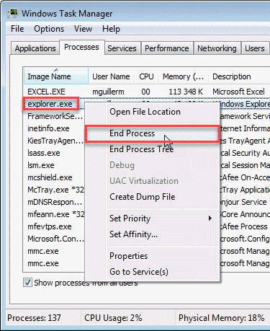
Task: Switch to the Users tab
Action: [x=255, y=48]
